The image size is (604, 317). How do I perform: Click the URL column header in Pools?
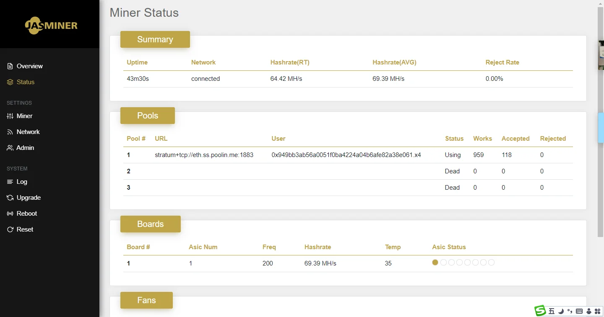point(161,139)
